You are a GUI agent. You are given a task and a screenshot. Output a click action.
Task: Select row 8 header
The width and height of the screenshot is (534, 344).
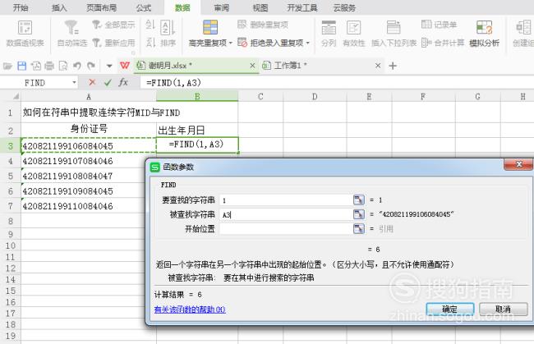pyautogui.click(x=10, y=221)
